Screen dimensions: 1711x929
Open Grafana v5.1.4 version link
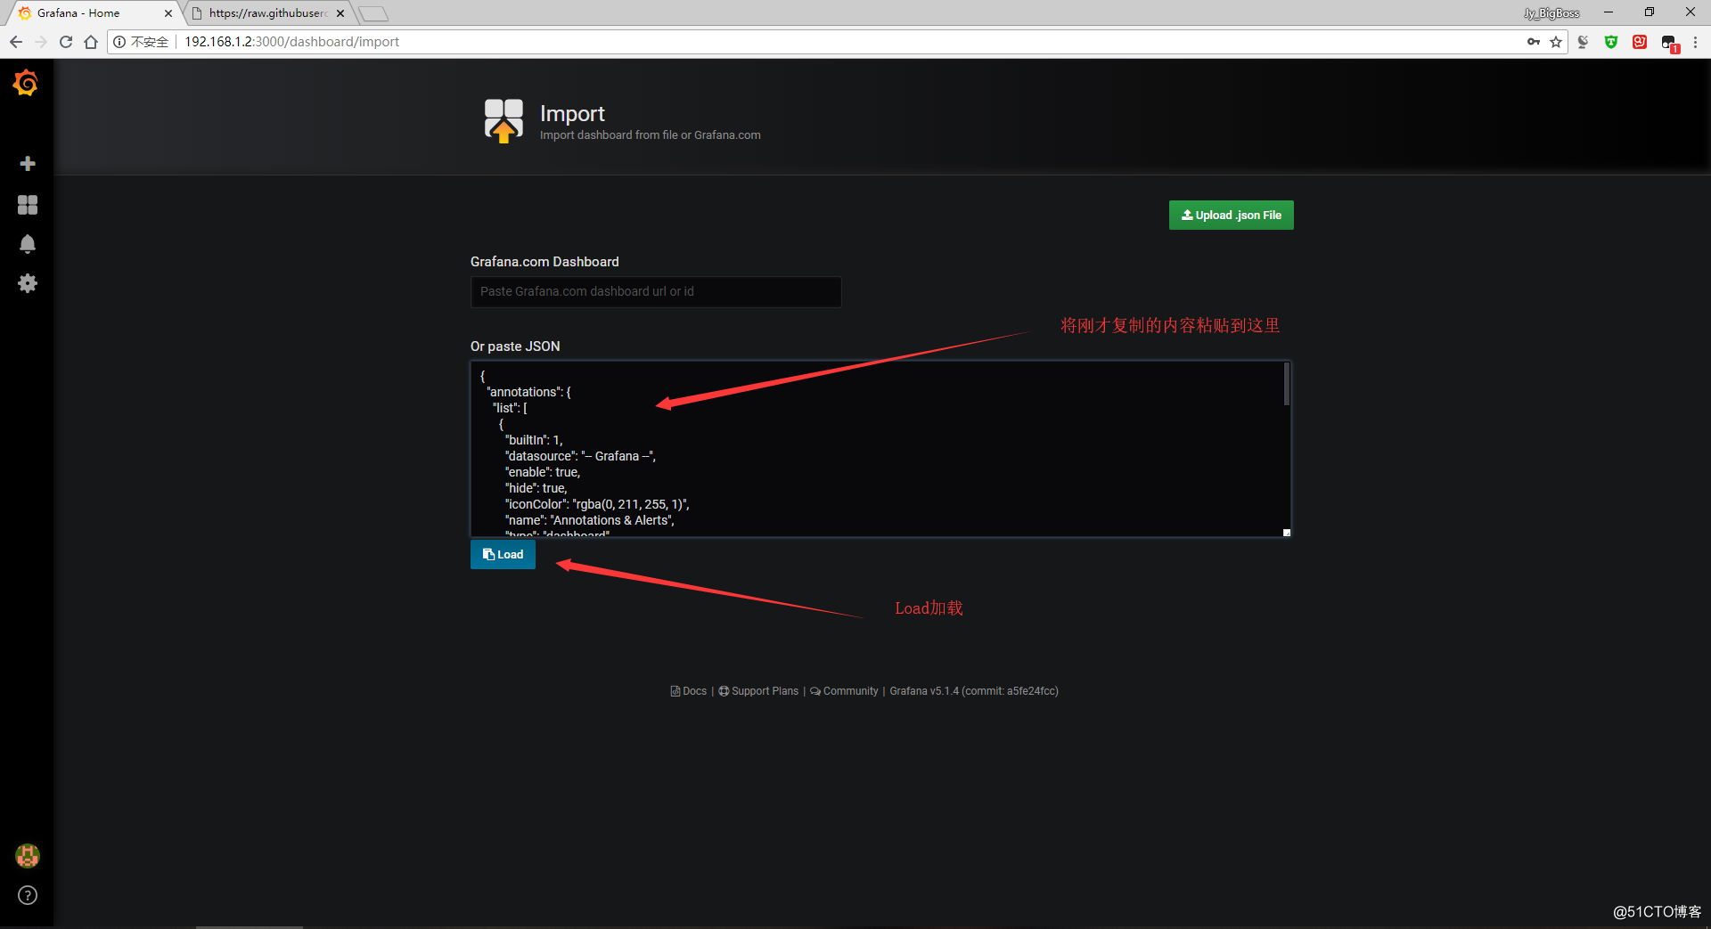click(x=974, y=691)
